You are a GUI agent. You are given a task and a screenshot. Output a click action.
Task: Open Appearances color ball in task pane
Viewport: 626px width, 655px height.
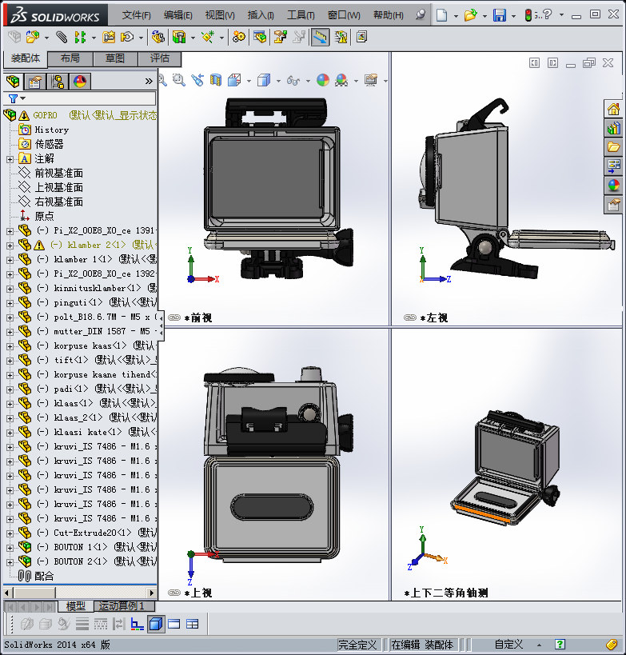613,185
